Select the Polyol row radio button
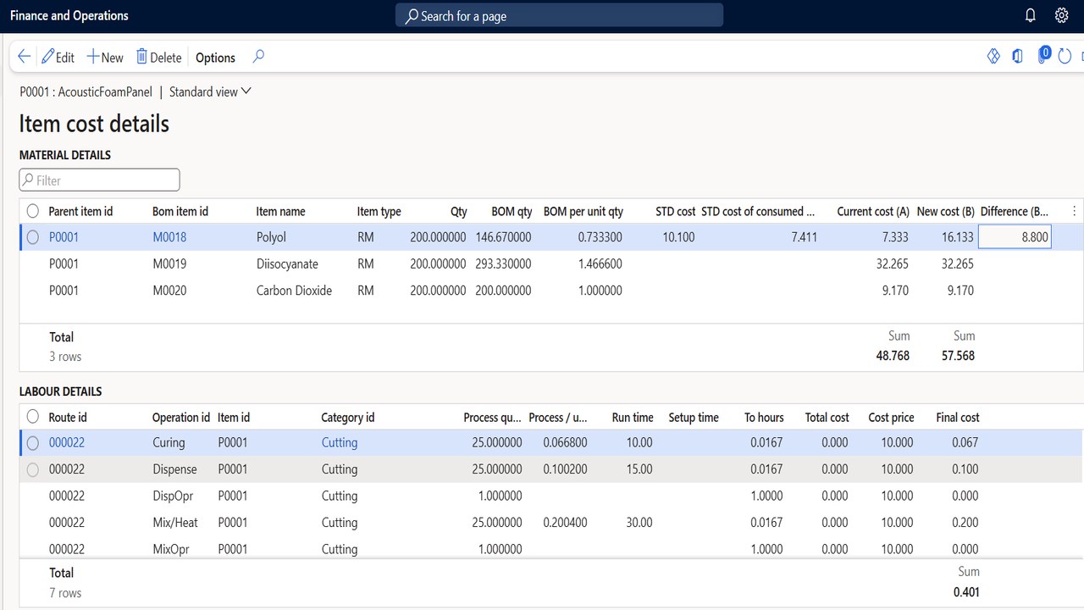 click(33, 237)
